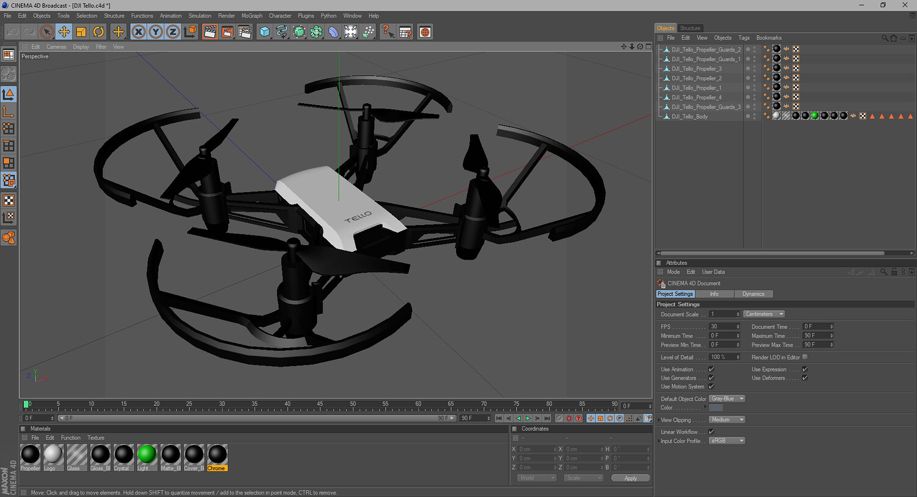The height and width of the screenshot is (497, 917).
Task: Uncheck Use Generators checkbox
Action: (712, 378)
